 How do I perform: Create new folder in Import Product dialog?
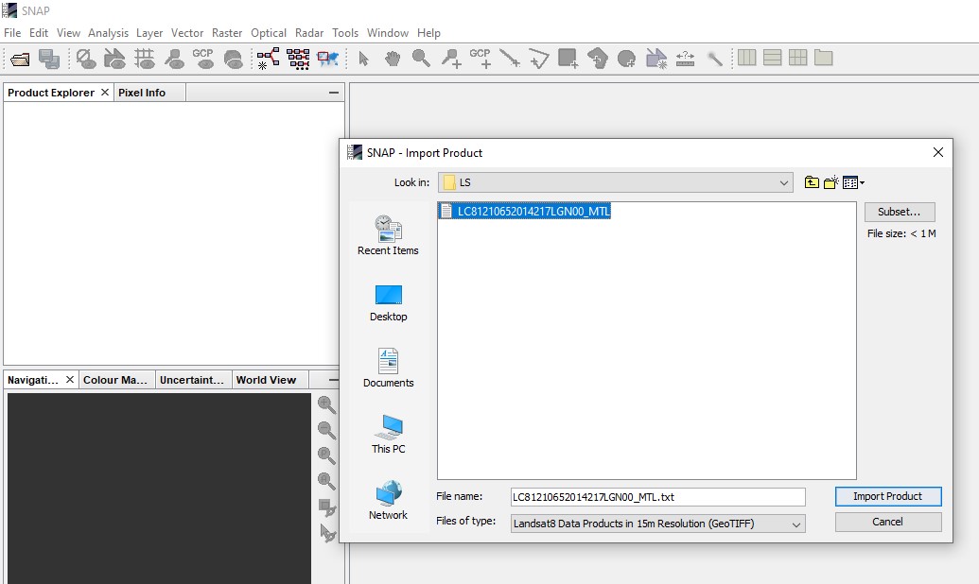pos(831,182)
